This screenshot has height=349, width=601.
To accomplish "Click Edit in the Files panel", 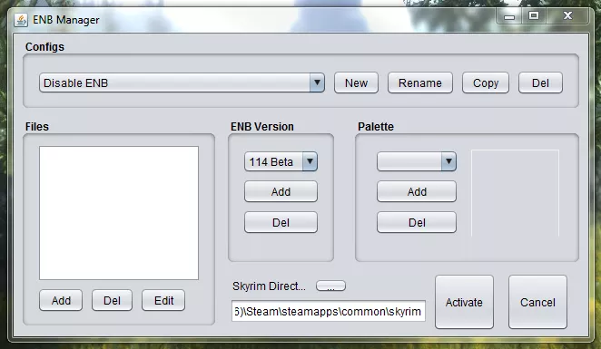I will pyautogui.click(x=163, y=300).
